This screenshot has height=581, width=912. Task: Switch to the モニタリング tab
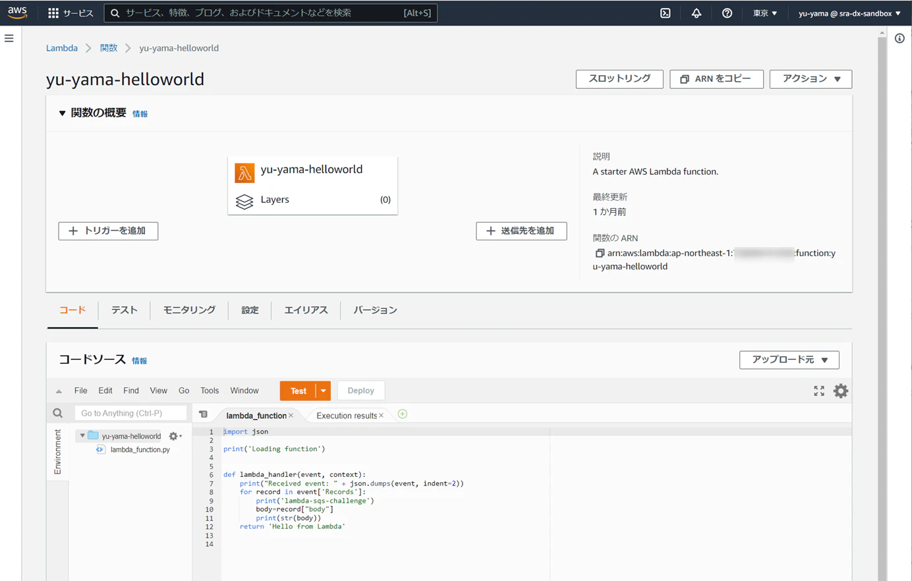[189, 310]
